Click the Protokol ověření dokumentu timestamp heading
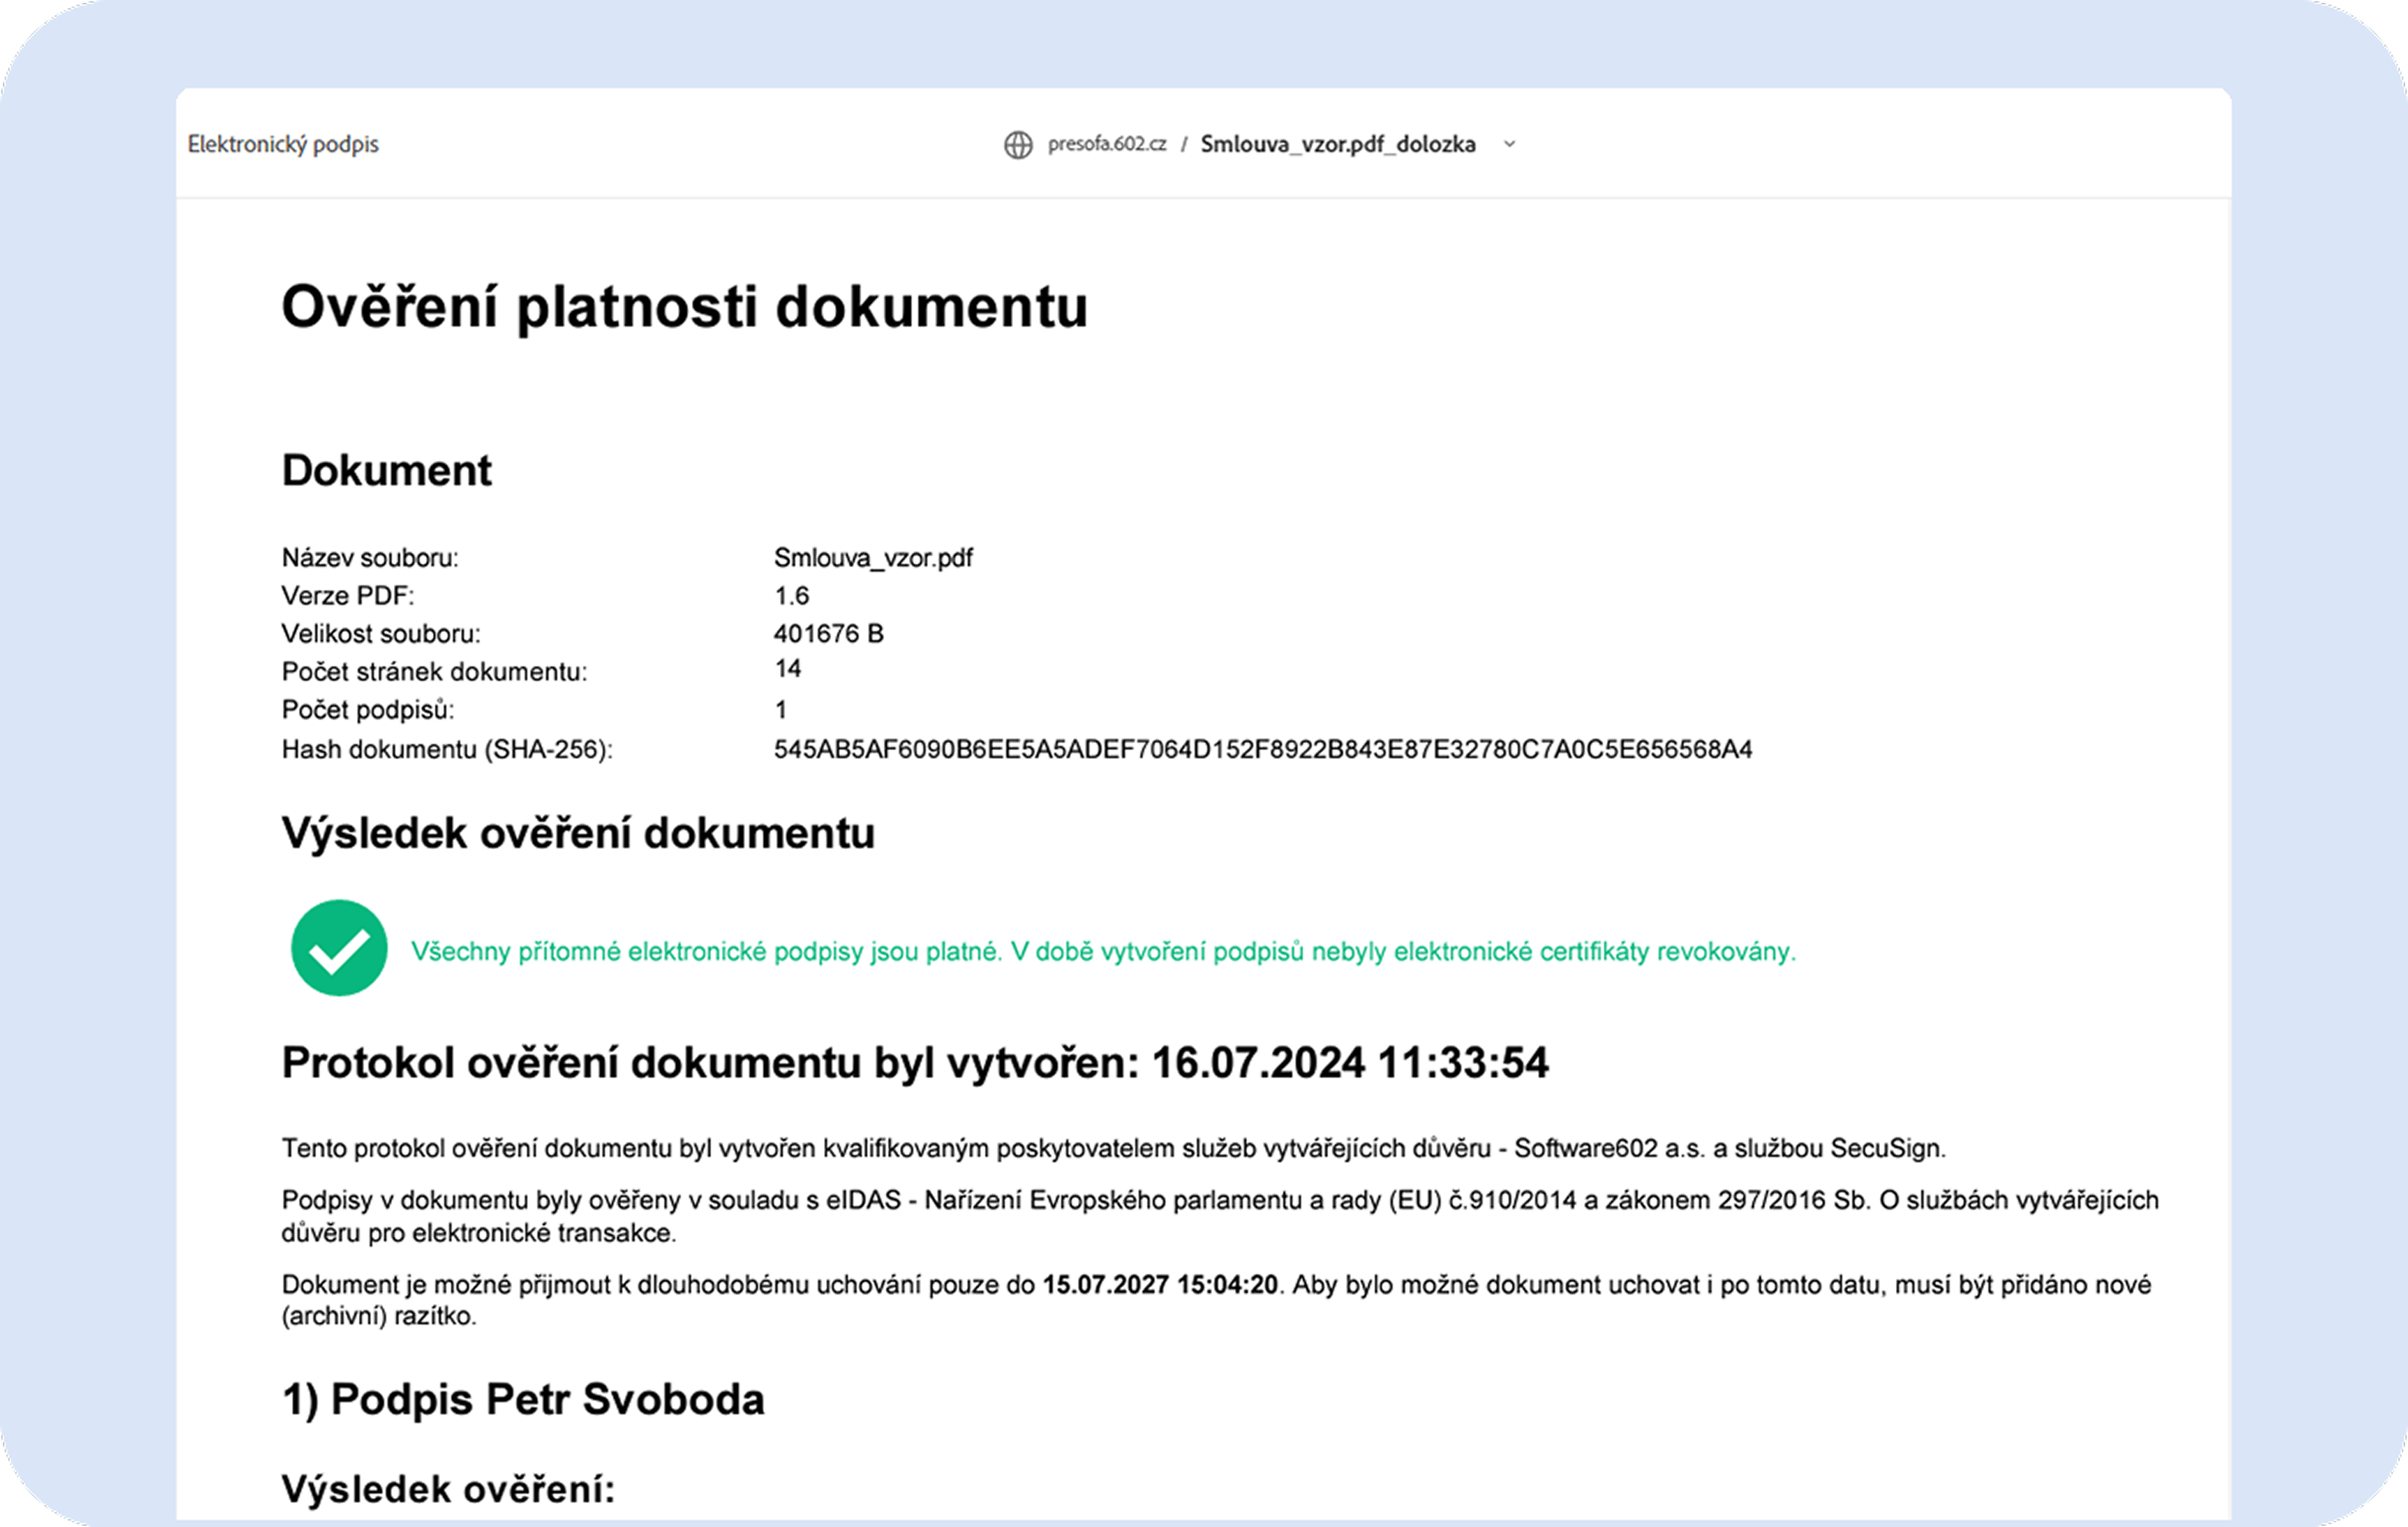2408x1527 pixels. coord(915,1063)
